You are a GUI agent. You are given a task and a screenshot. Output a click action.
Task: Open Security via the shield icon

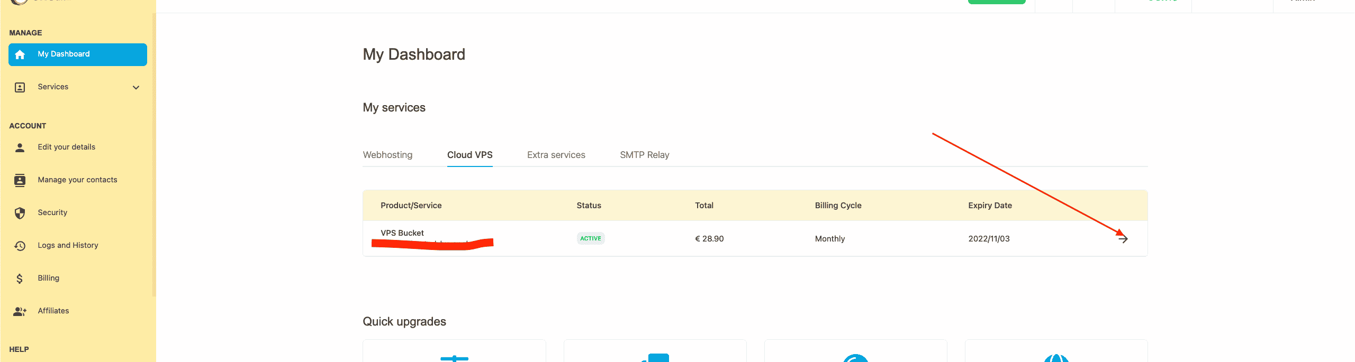(20, 213)
